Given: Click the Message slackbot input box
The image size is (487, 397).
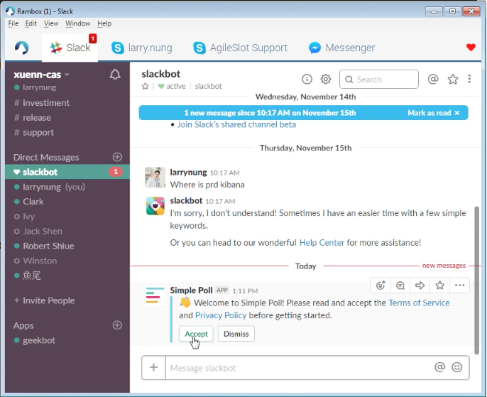Looking at the screenshot, I should click(x=300, y=368).
